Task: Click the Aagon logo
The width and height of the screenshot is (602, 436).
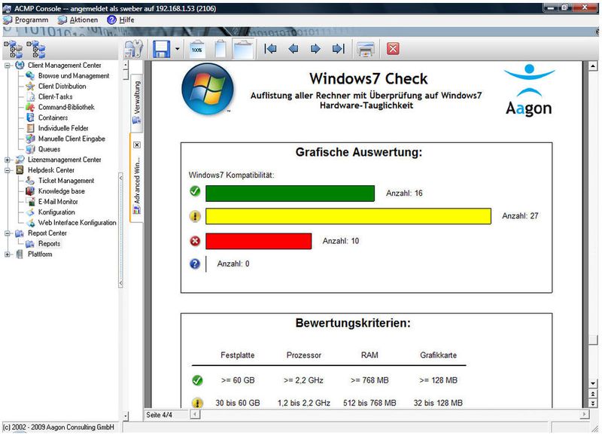Action: 529,90
